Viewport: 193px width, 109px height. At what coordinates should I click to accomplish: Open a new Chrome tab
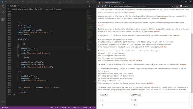pos(124,3)
